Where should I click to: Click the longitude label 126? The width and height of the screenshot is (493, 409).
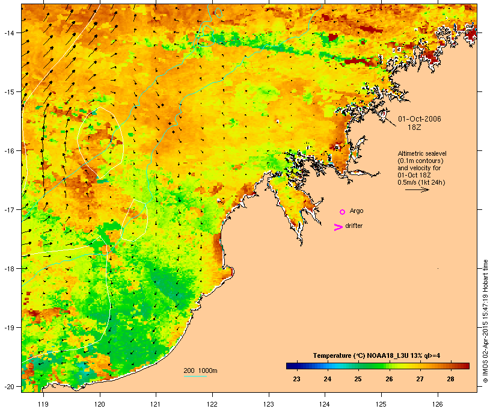pos(437,404)
